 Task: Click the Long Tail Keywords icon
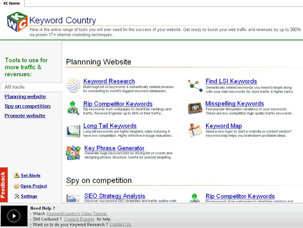(x=73, y=131)
